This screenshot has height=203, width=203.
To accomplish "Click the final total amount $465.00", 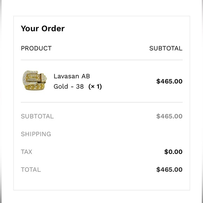I will pyautogui.click(x=169, y=169).
